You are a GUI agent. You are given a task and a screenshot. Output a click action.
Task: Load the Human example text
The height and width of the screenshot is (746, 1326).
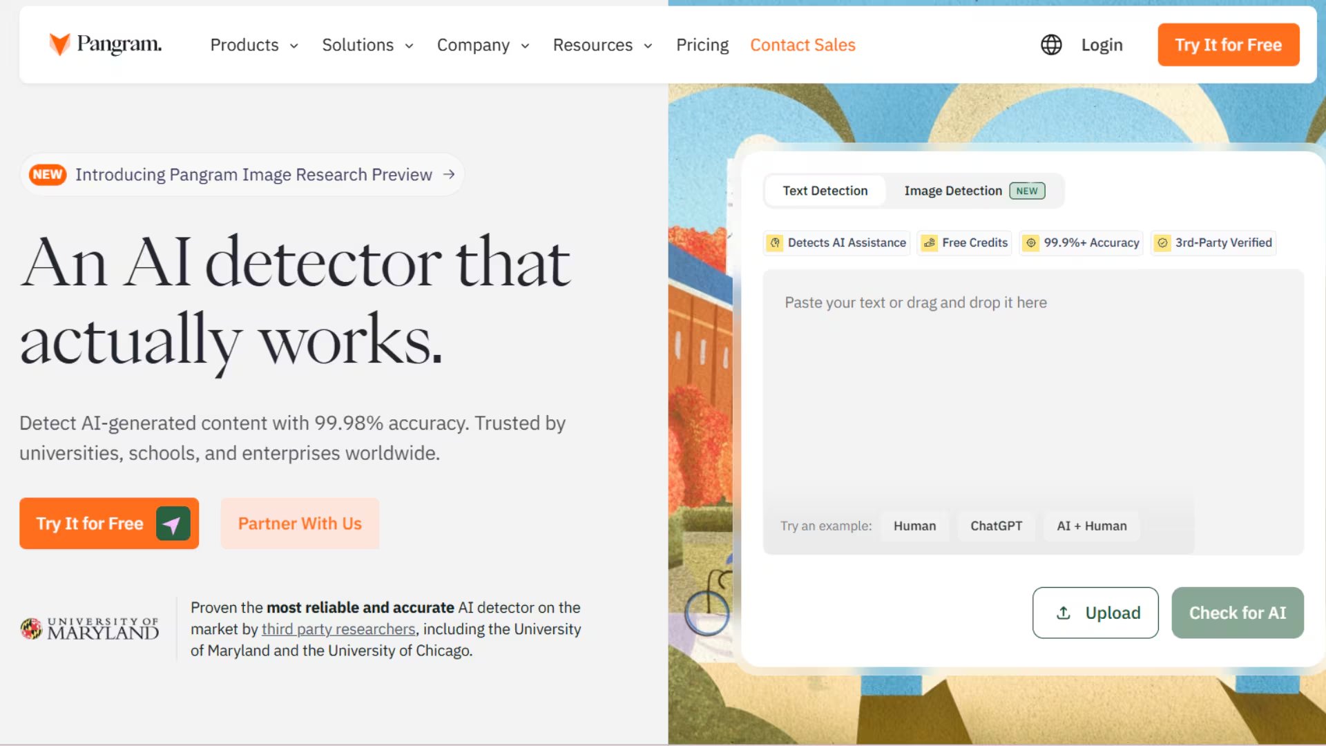click(x=915, y=526)
